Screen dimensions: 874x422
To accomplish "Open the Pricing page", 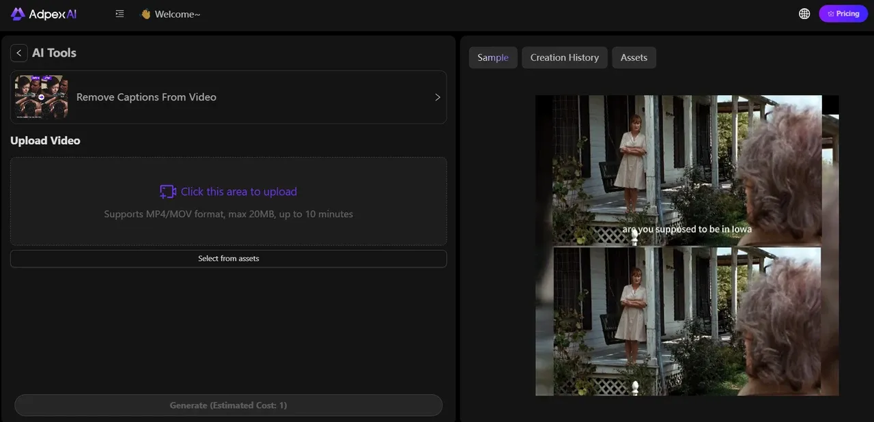I will pyautogui.click(x=843, y=13).
